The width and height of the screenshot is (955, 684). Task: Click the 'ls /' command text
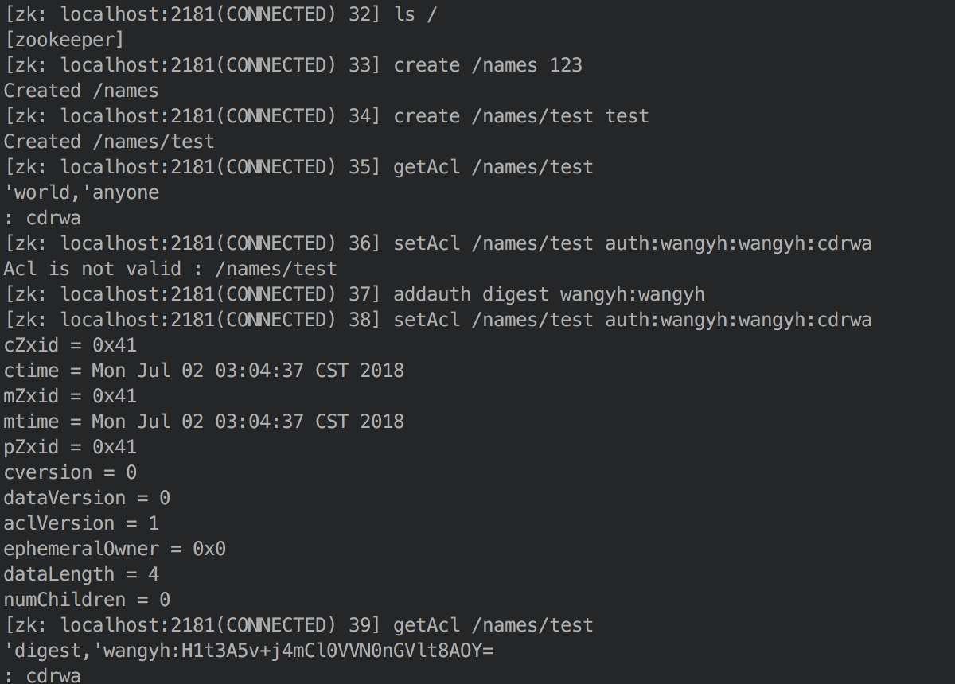point(415,14)
